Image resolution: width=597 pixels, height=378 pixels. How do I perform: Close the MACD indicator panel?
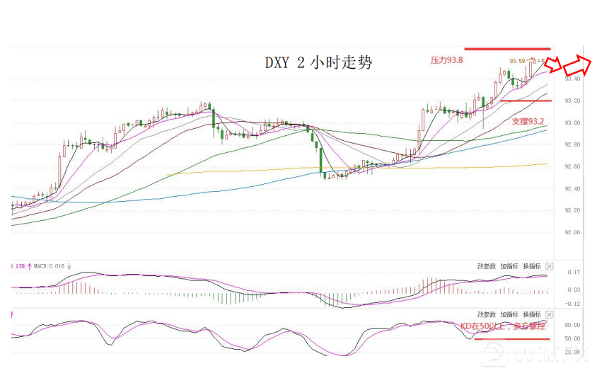click(550, 266)
